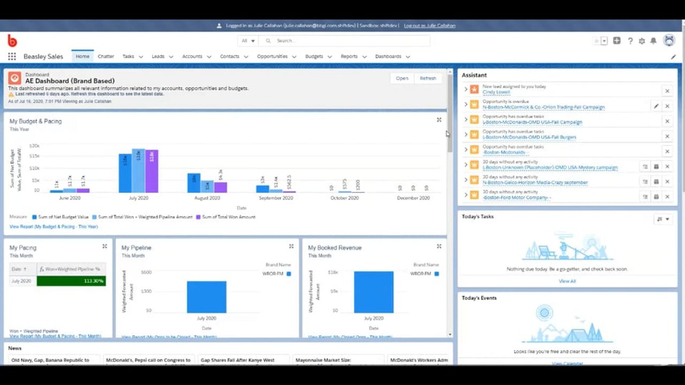
Task: Dismiss the -Boston-Mcdonalds- overdue tasks item
Action: [667, 151]
